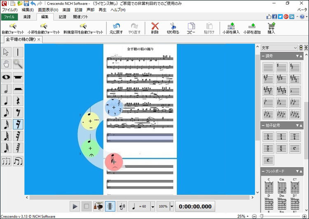
Task: Select the common time C signature
Action: pyautogui.click(x=295, y=148)
